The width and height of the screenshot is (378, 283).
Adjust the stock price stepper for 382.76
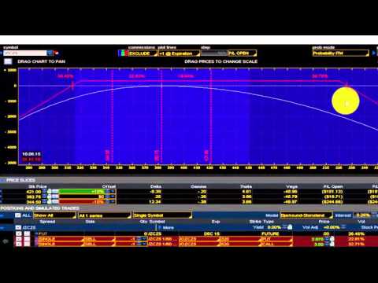pyautogui.click(x=44, y=197)
